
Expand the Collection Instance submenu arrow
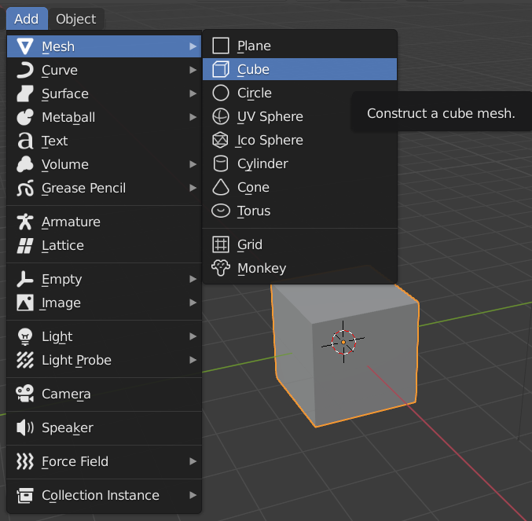pyautogui.click(x=193, y=495)
